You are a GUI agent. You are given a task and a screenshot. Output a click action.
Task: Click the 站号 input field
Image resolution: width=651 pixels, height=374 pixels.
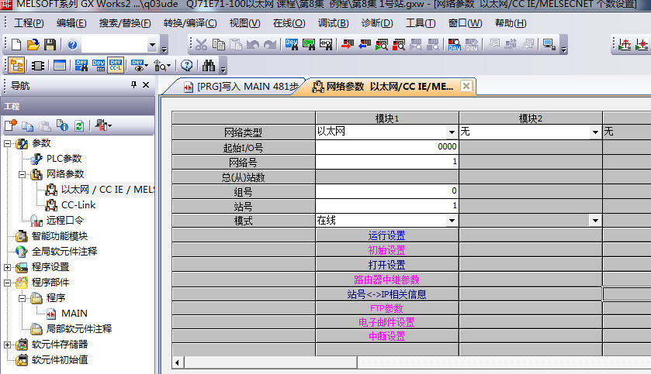387,205
